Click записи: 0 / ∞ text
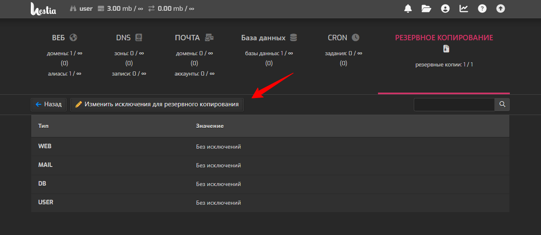541x235 pixels. [x=129, y=73]
